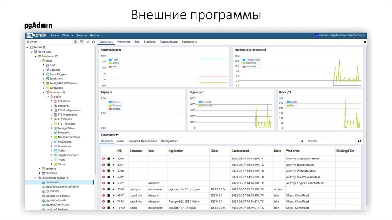Cancel query stop icon for PID 5007

(108, 165)
